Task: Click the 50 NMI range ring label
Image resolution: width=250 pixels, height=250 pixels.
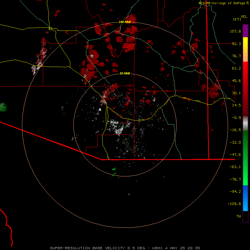Action: click(125, 73)
